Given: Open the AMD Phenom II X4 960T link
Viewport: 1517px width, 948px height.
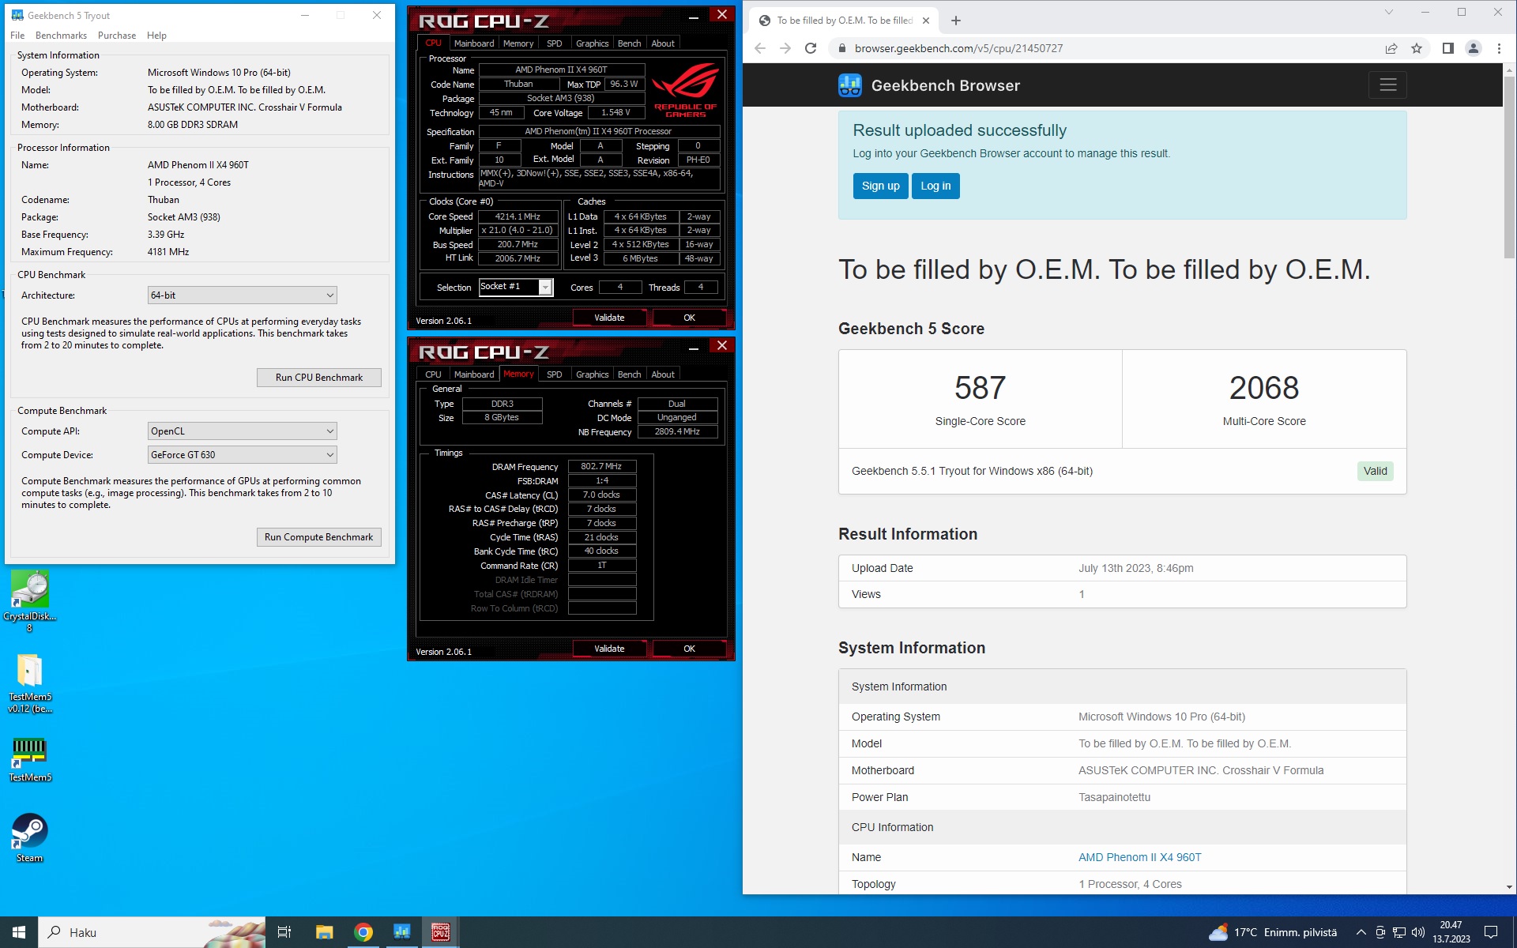Looking at the screenshot, I should click(1139, 857).
